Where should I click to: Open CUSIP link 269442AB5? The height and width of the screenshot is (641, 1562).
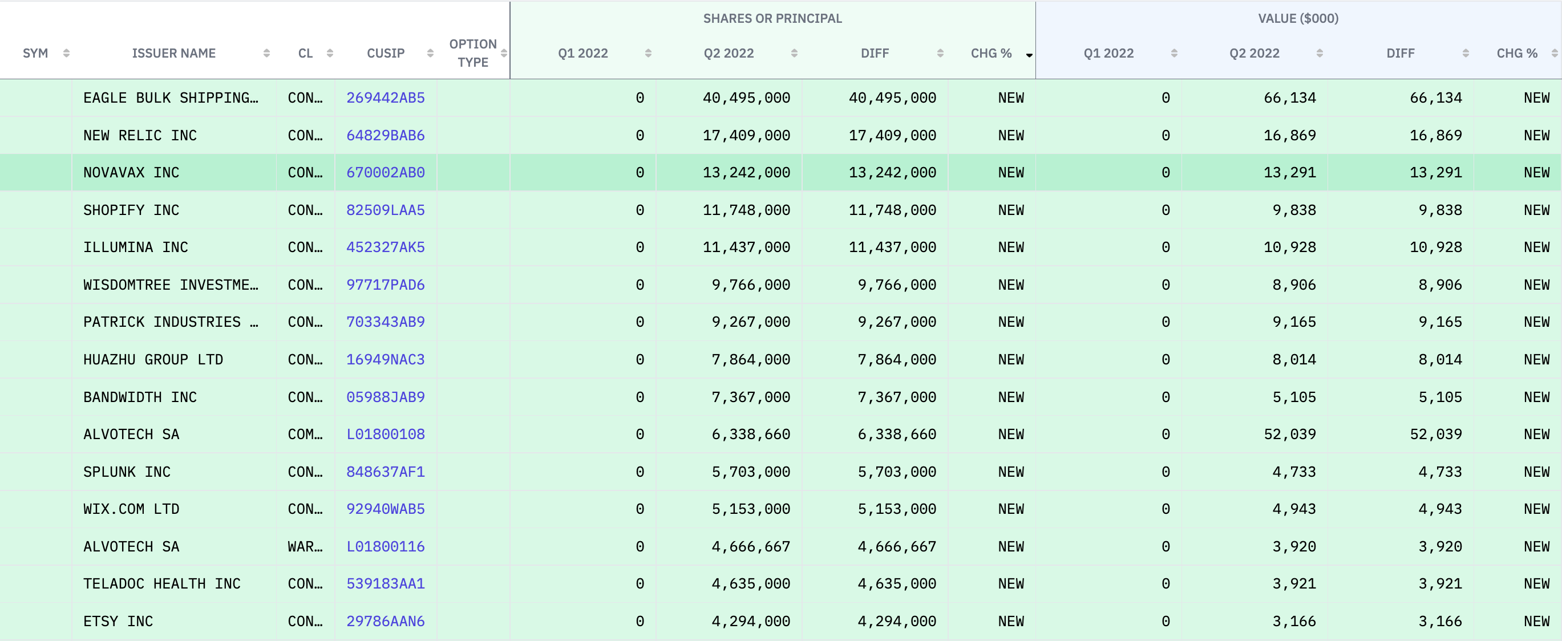385,98
